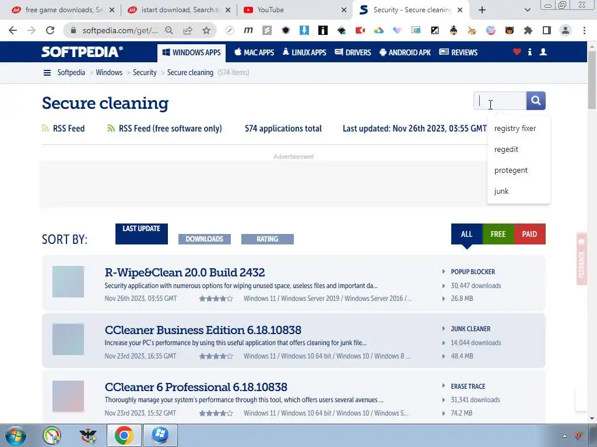This screenshot has width=597, height=447.
Task: Open the Chrome three-dot menu
Action: click(x=584, y=30)
